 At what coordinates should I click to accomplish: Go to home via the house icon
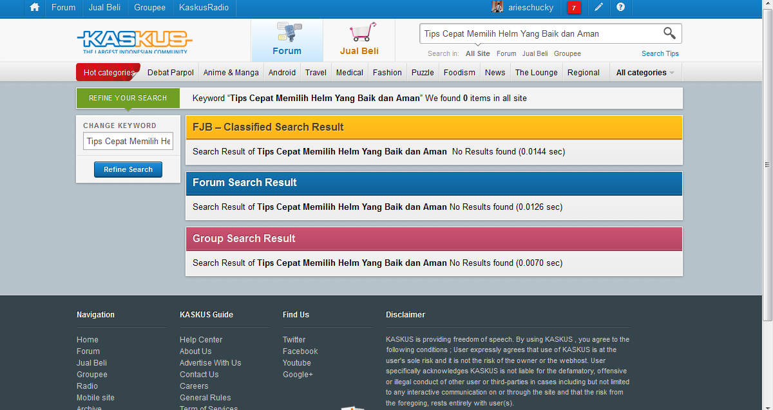pyautogui.click(x=35, y=8)
